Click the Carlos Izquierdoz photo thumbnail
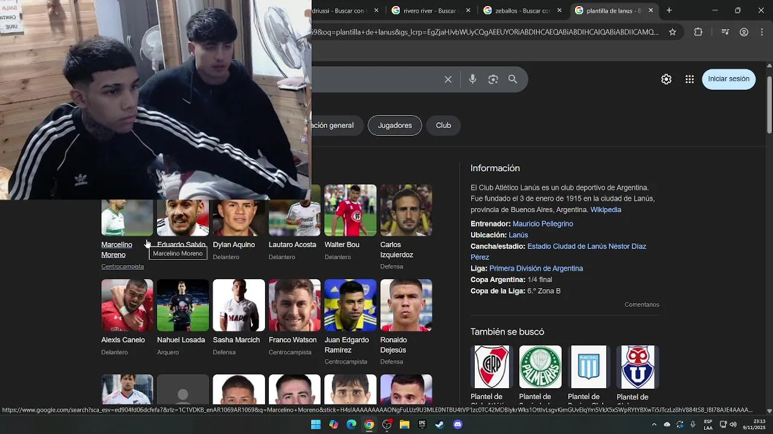This screenshot has height=434, width=773. [406, 210]
